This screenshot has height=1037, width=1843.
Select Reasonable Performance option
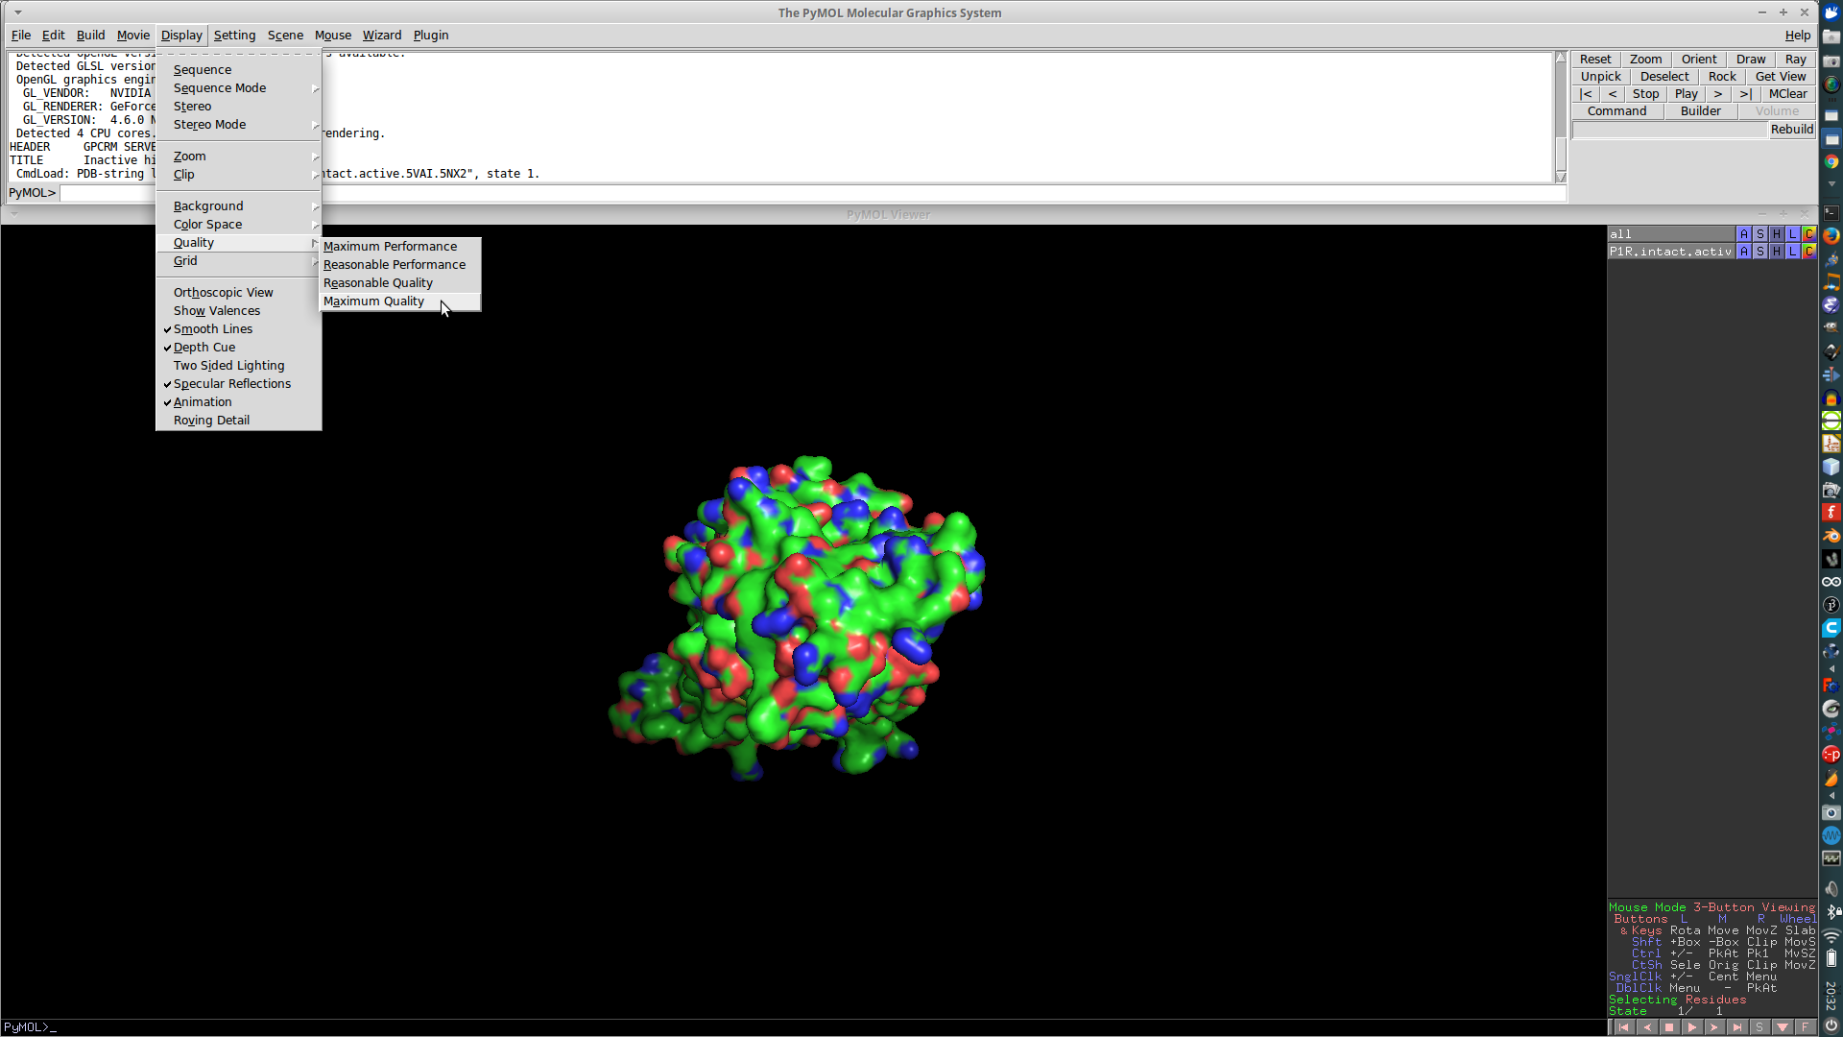point(394,263)
